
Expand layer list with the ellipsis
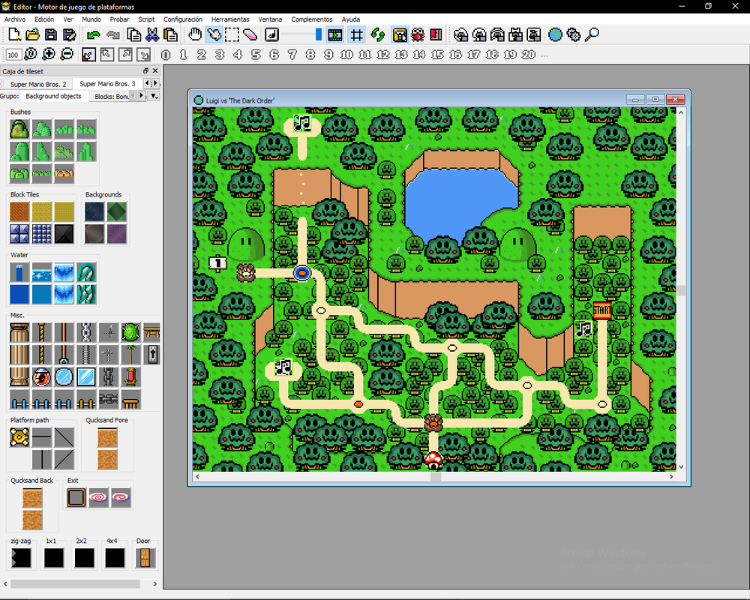click(x=544, y=55)
